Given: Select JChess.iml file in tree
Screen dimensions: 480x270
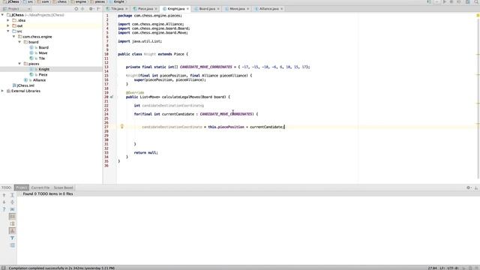Looking at the screenshot, I should pyautogui.click(x=25, y=85).
